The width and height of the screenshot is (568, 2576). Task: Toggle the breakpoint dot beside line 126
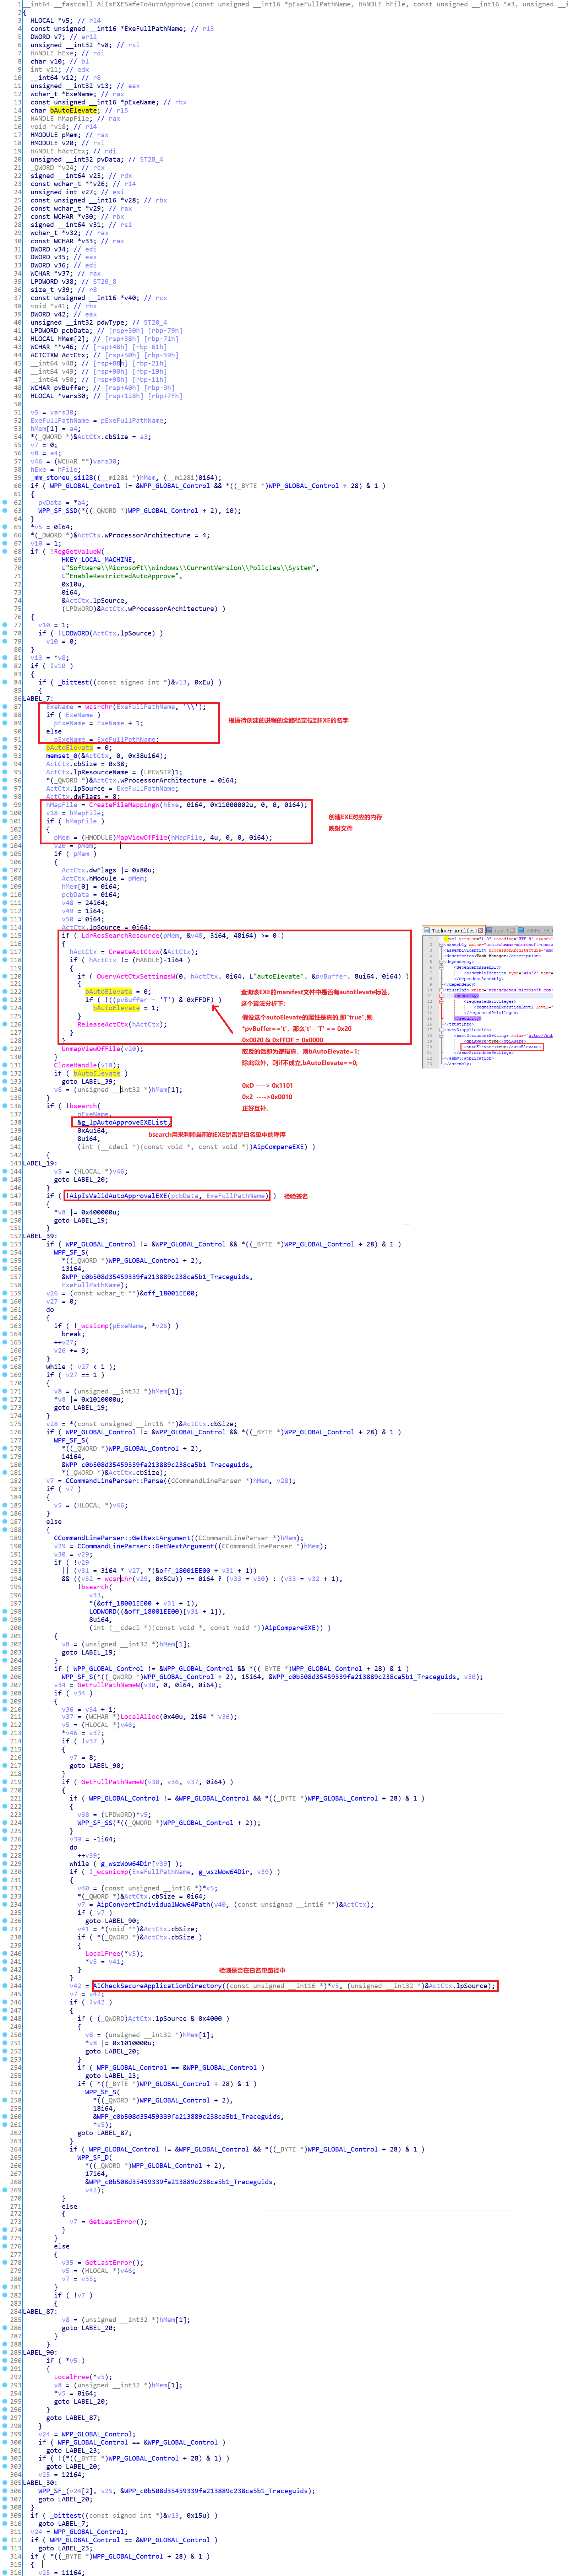click(x=5, y=1024)
